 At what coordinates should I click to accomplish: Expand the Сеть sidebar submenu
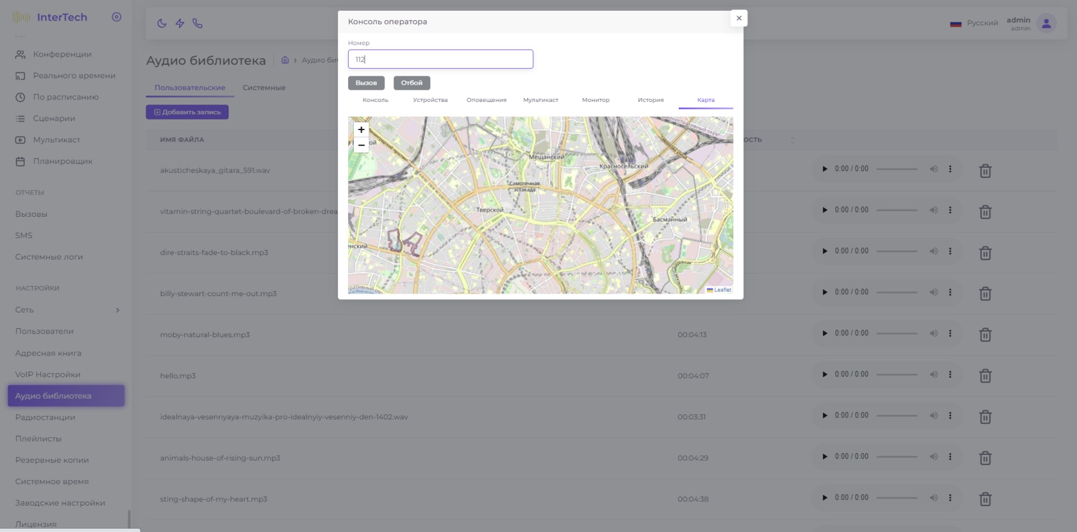pyautogui.click(x=117, y=310)
